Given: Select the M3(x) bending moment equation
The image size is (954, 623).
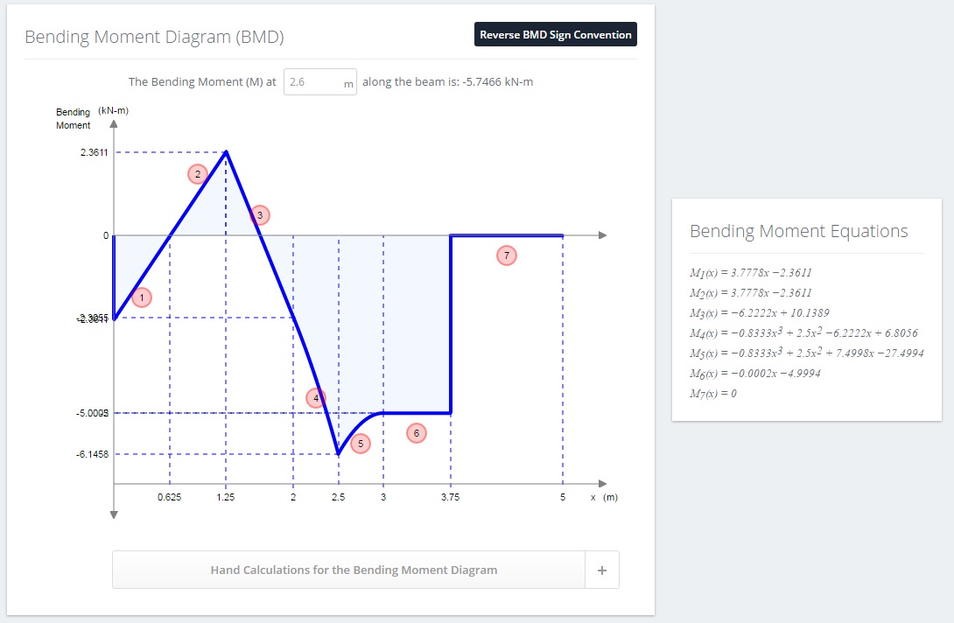Looking at the screenshot, I should coord(760,312).
